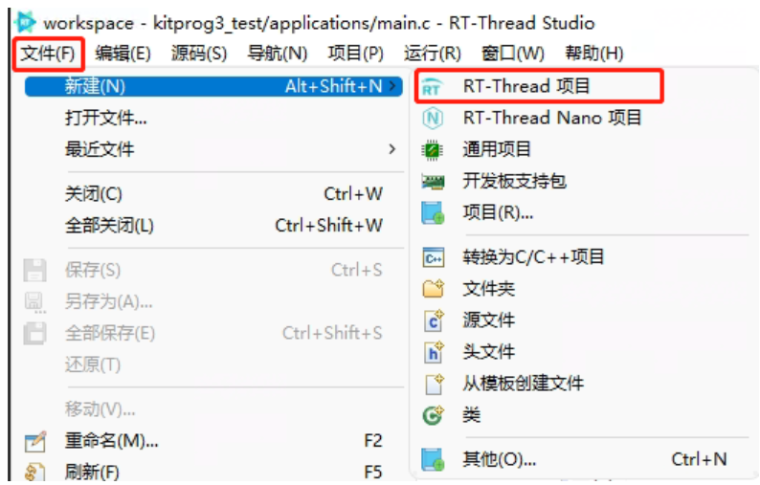Select 从模板创建文件 entry
This screenshot has width=760, height=485.
coord(524,384)
